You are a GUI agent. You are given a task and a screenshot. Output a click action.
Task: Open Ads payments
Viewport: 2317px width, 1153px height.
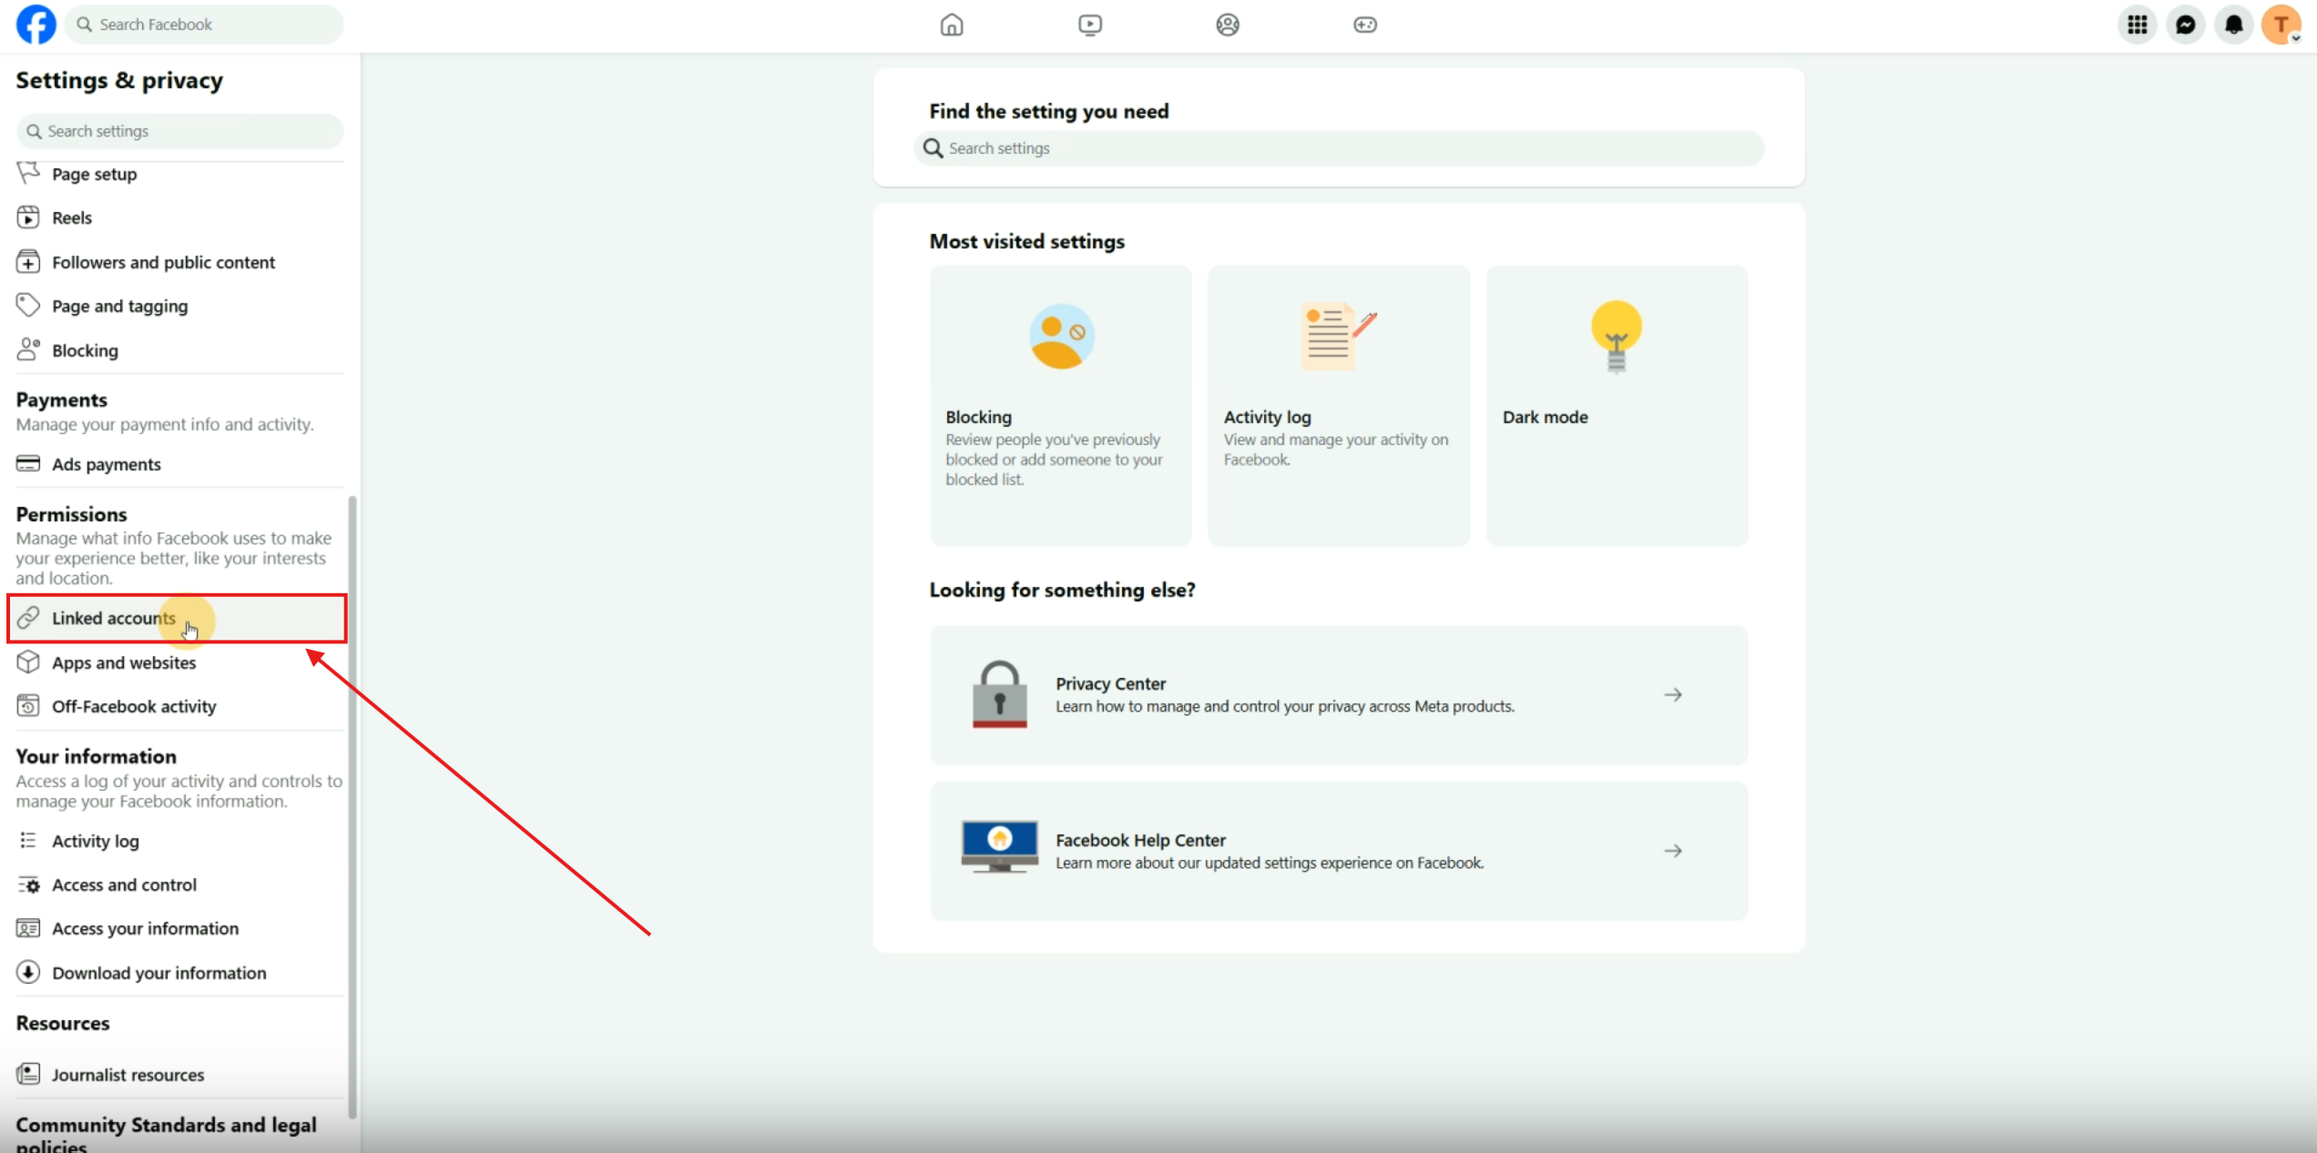click(x=179, y=464)
